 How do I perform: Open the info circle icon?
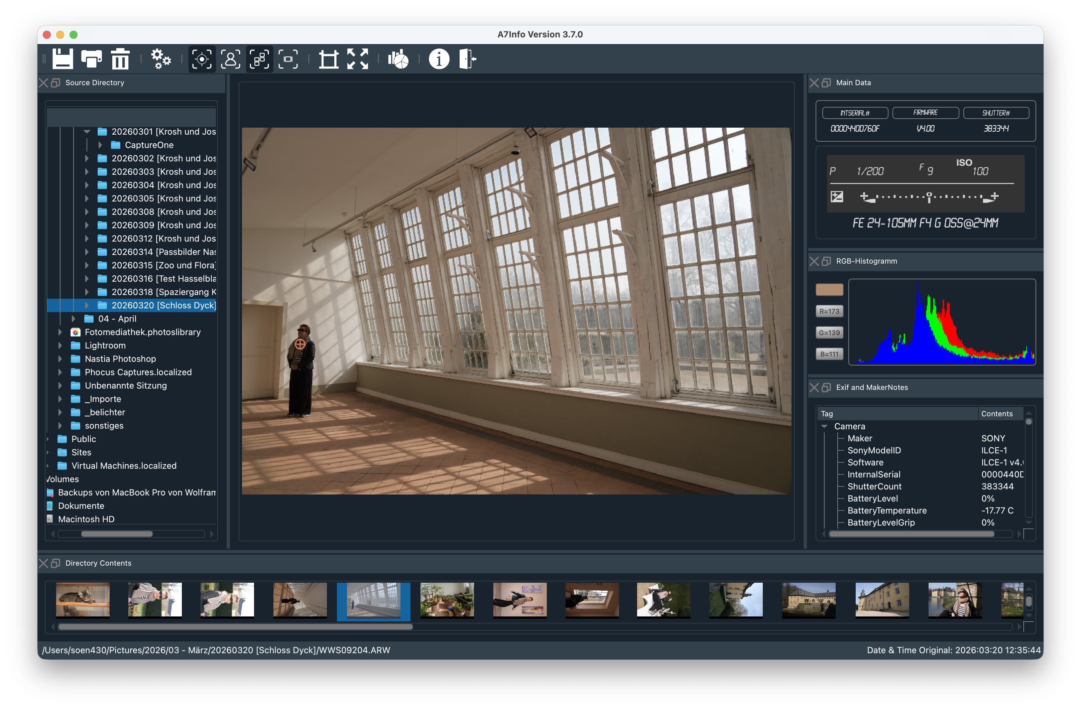(439, 59)
